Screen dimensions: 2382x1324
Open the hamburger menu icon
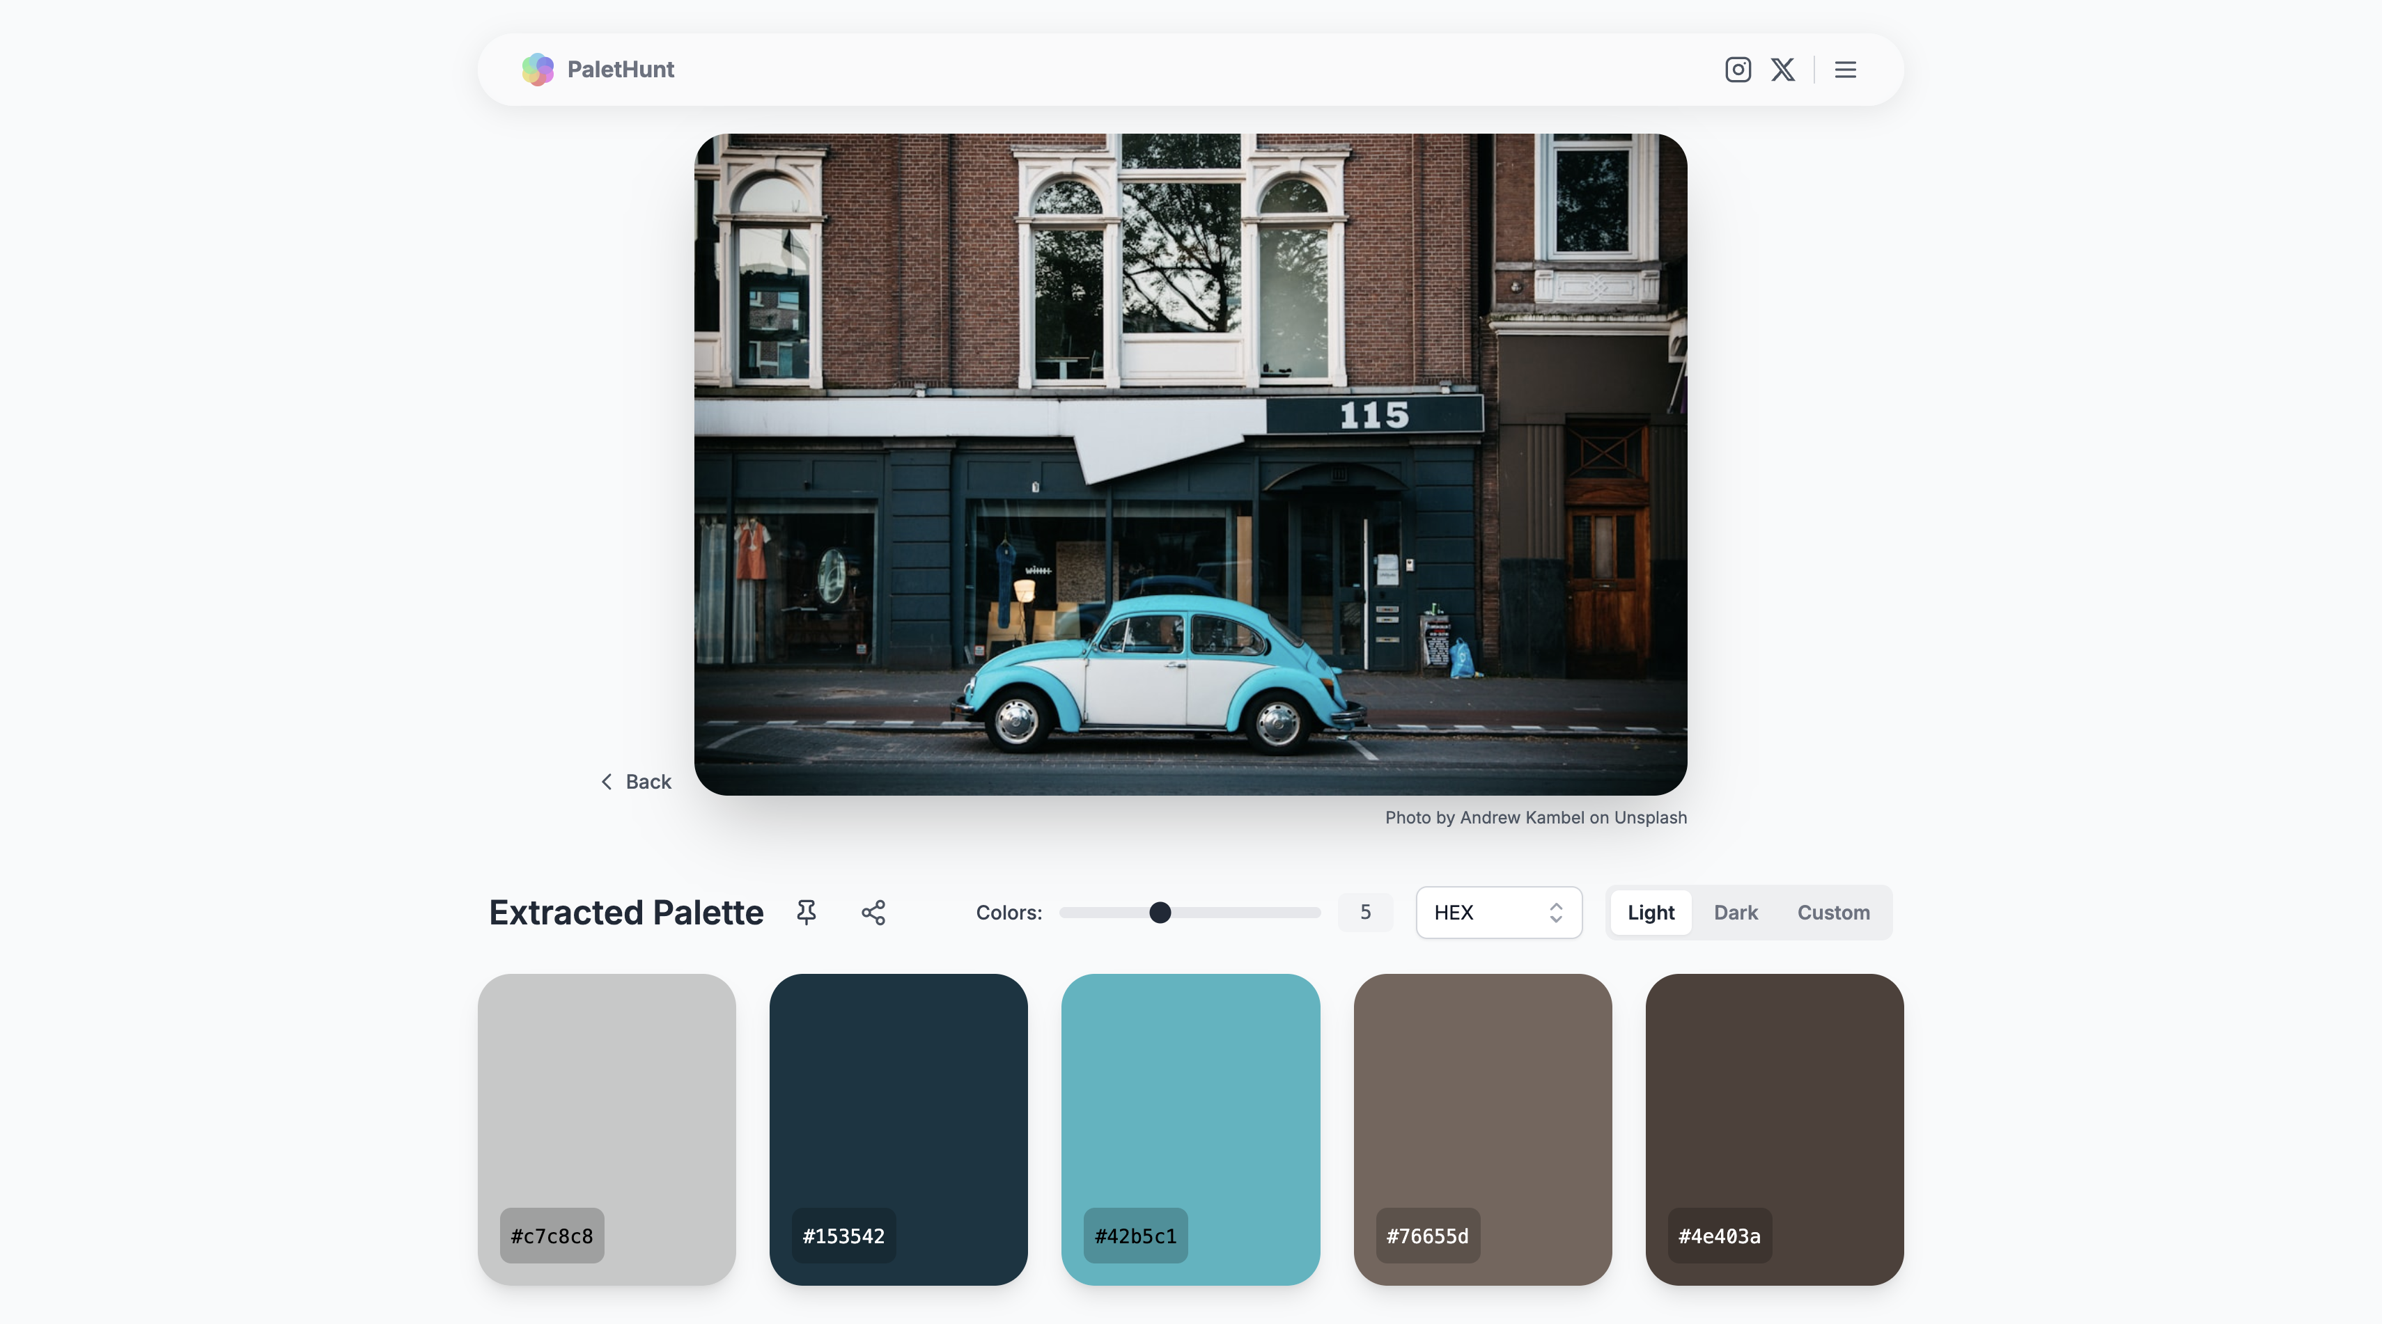(x=1845, y=70)
